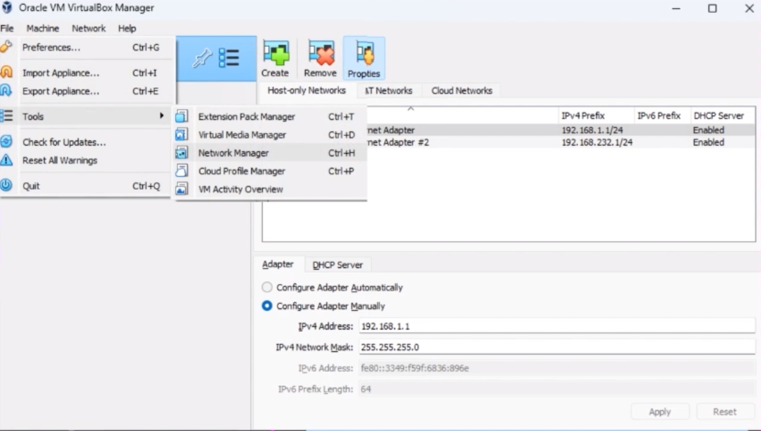The image size is (761, 431).
Task: Click the Export Appliance icon
Action: [6, 91]
